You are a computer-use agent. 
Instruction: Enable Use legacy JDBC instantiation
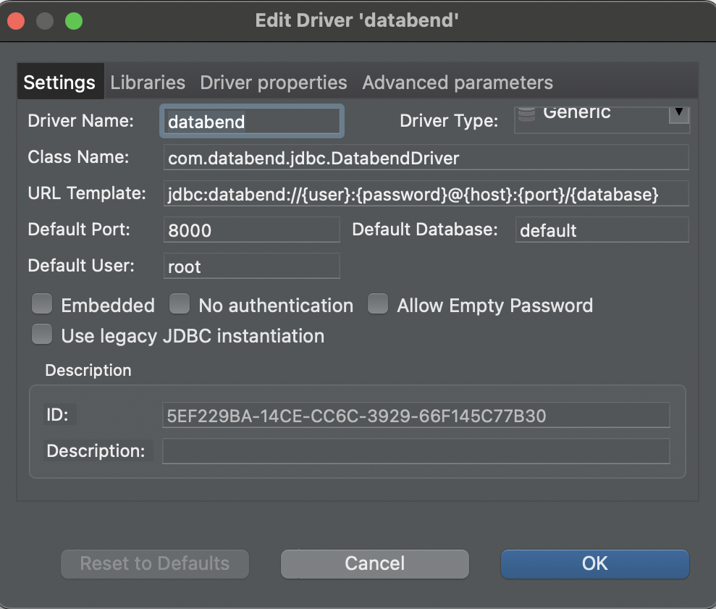pyautogui.click(x=43, y=335)
